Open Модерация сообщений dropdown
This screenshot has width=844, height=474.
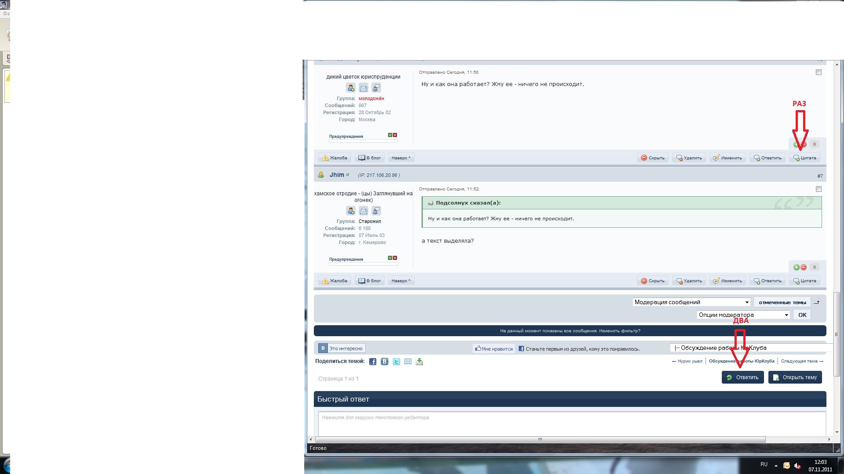point(691,302)
